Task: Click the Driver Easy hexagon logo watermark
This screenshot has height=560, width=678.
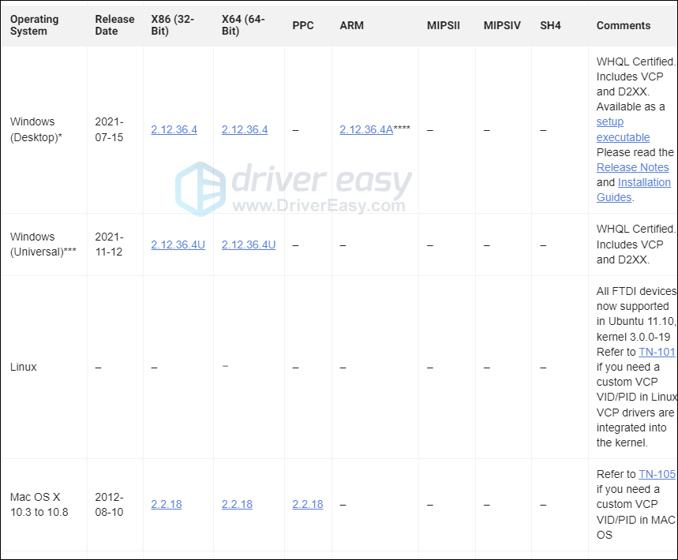Action: pos(200,189)
